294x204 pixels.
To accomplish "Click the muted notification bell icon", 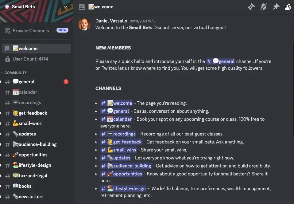I will pyautogui.click(x=264, y=6).
